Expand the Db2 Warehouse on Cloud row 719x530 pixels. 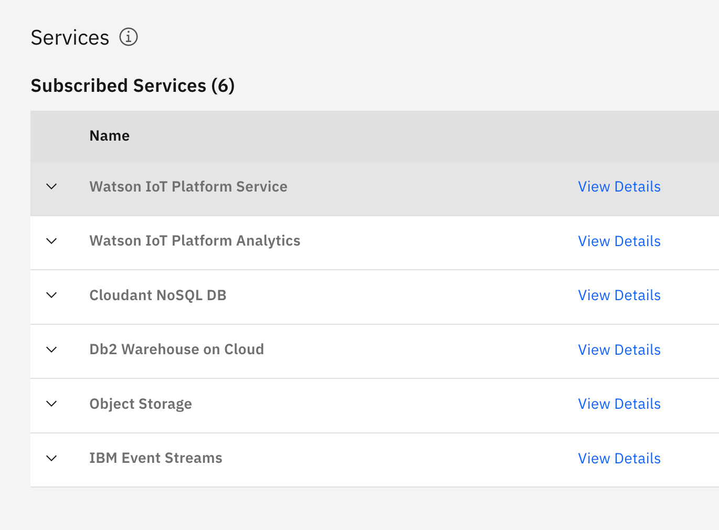[51, 349]
